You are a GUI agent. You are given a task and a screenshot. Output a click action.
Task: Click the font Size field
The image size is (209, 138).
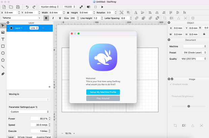[73, 18]
